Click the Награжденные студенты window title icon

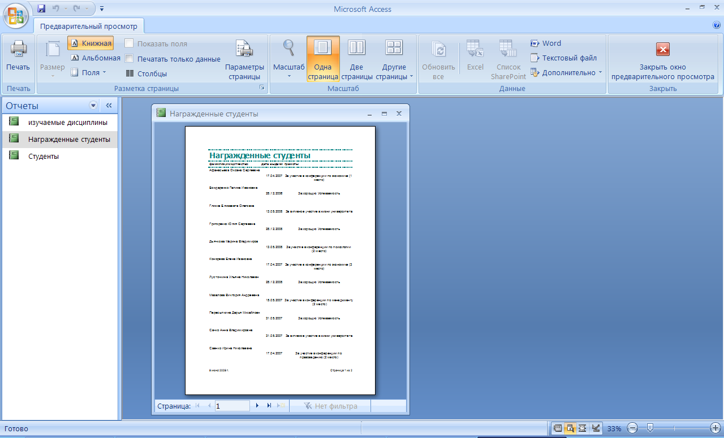(161, 113)
